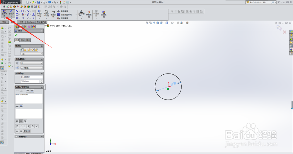
Task: Switch to the Features (特征) tab
Action: (4, 22)
